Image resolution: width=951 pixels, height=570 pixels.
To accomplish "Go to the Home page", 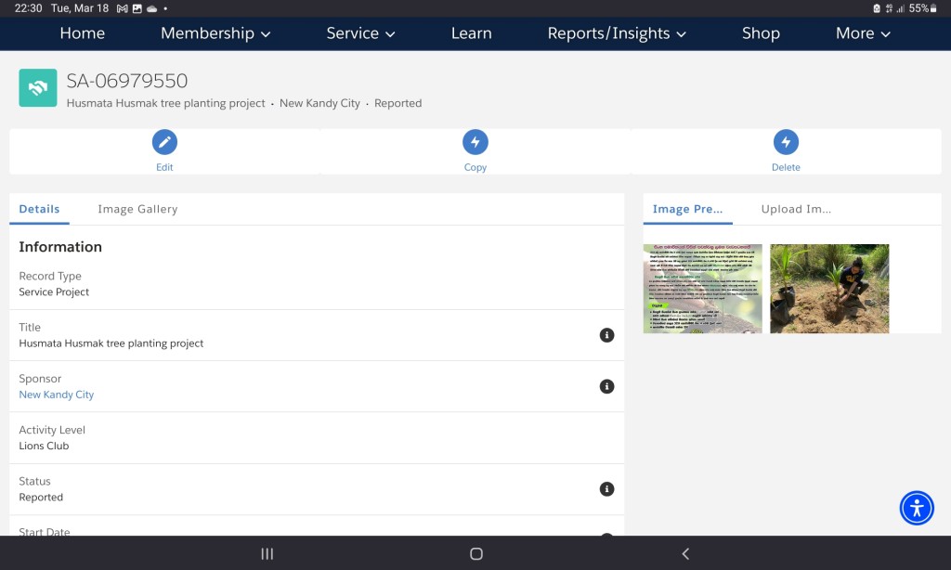I will tap(83, 33).
